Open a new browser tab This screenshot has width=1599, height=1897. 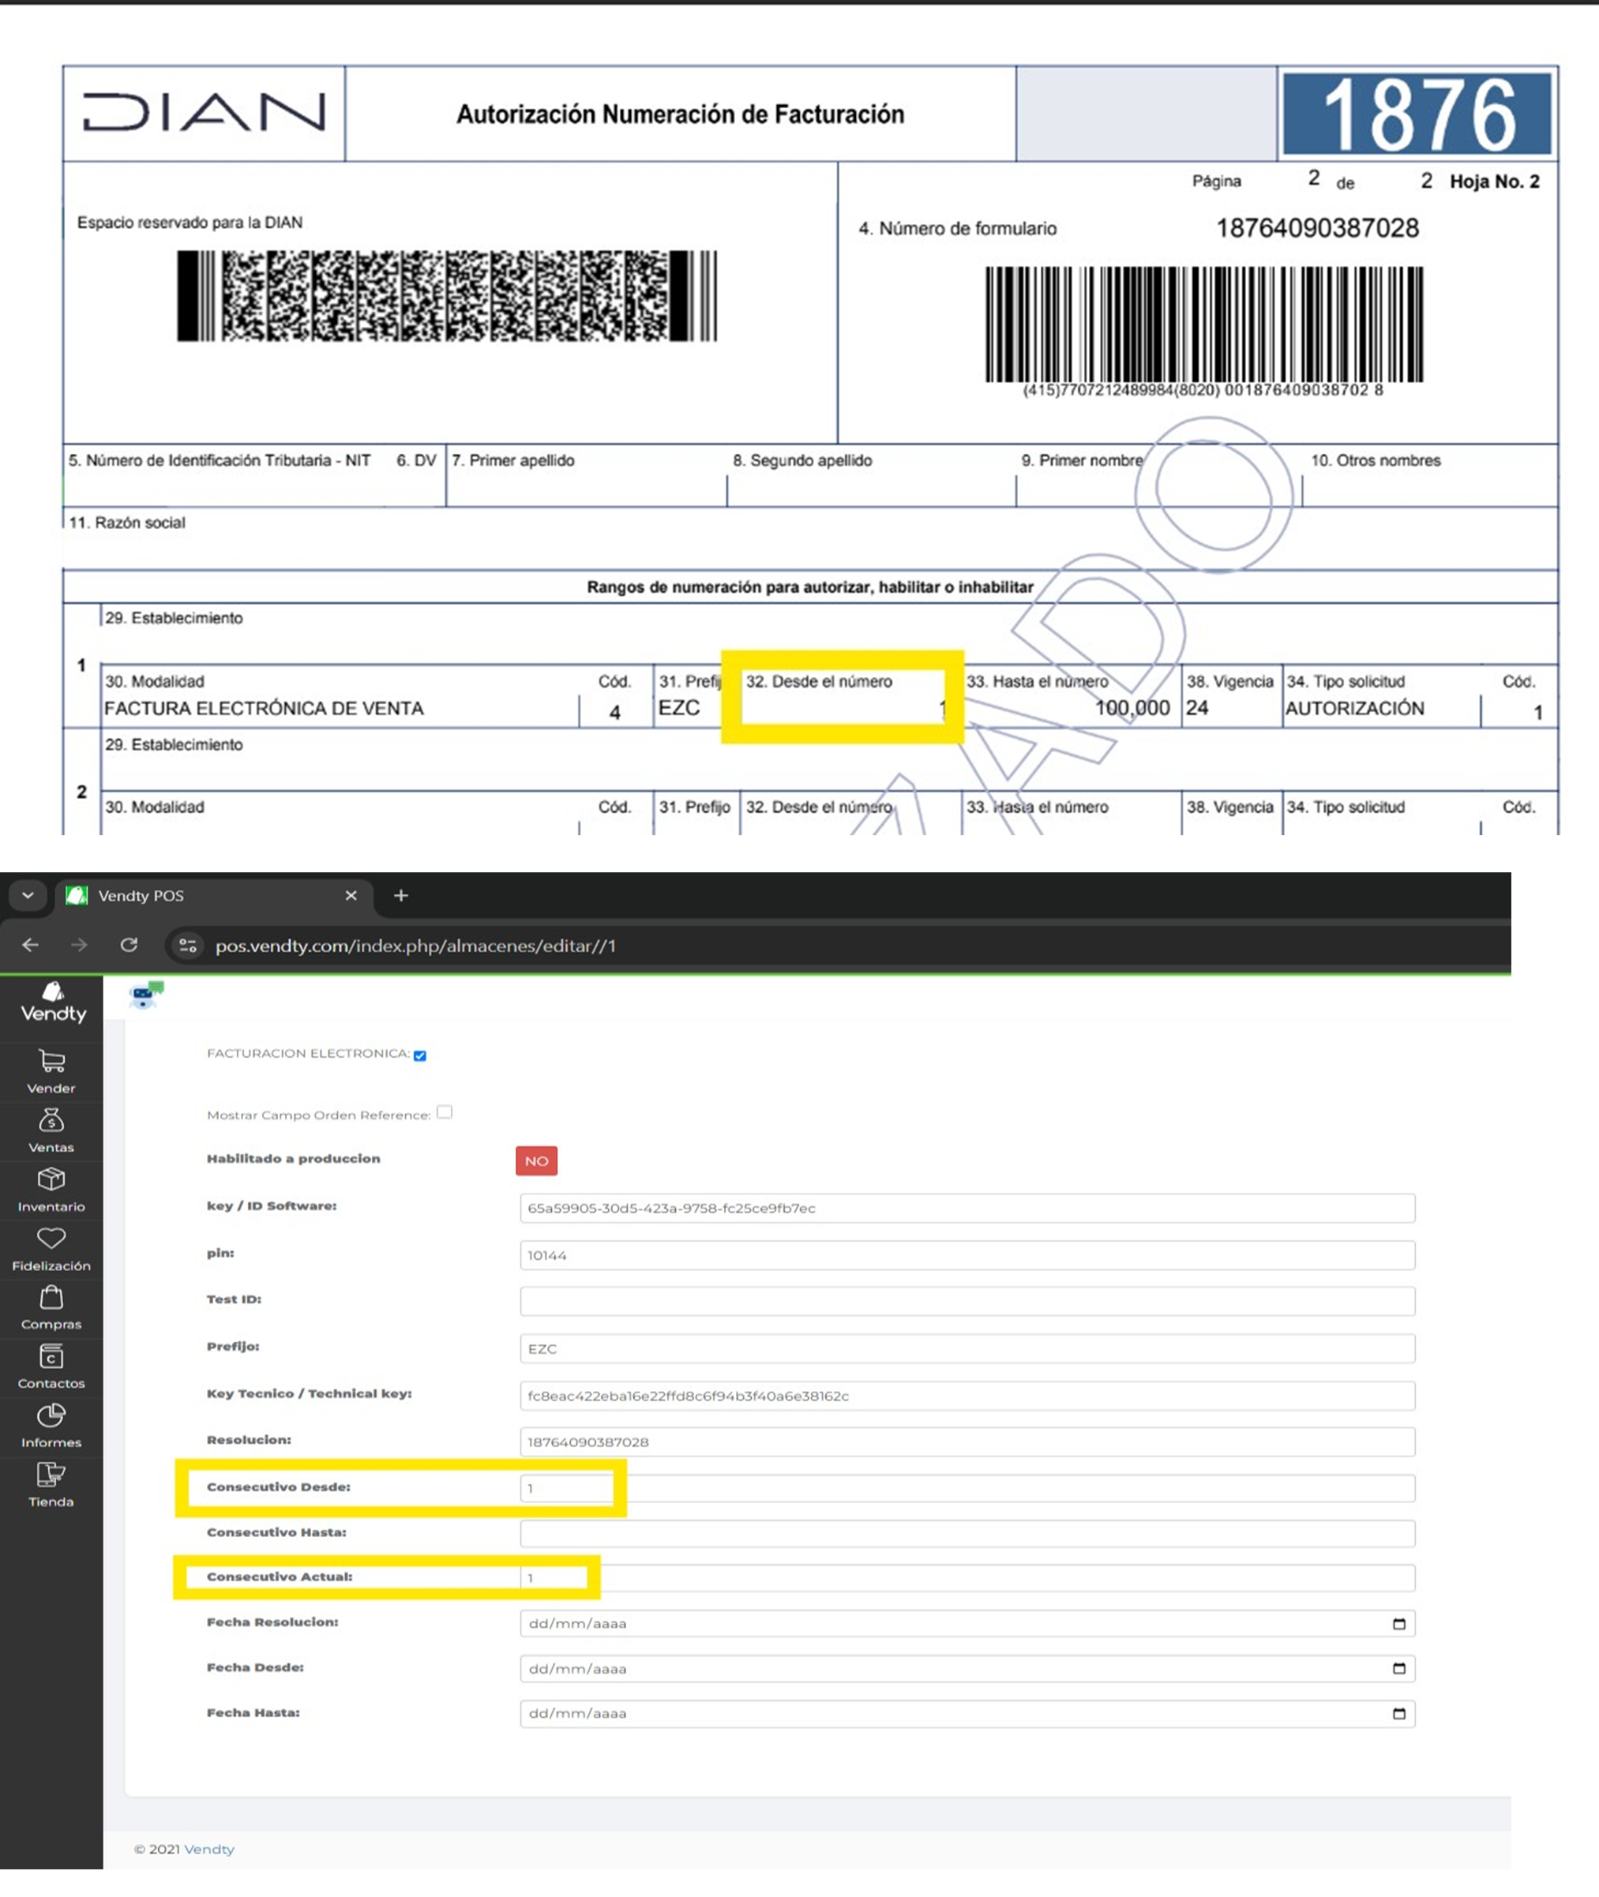(400, 895)
